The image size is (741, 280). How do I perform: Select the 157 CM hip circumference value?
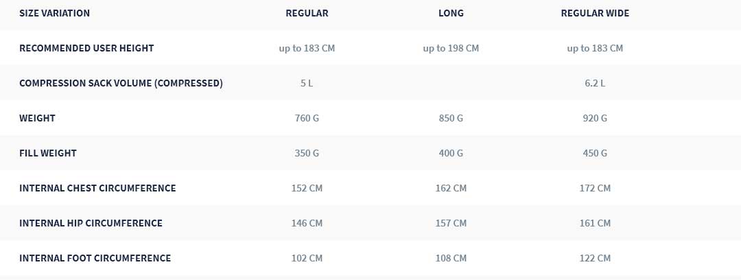(x=451, y=223)
